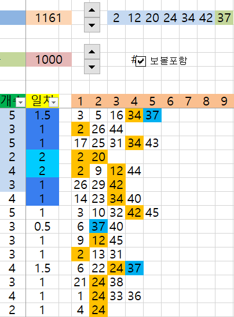Click the down spinner arrow beside 1161
Viewport: 234px width, 317px height.
point(92,25)
